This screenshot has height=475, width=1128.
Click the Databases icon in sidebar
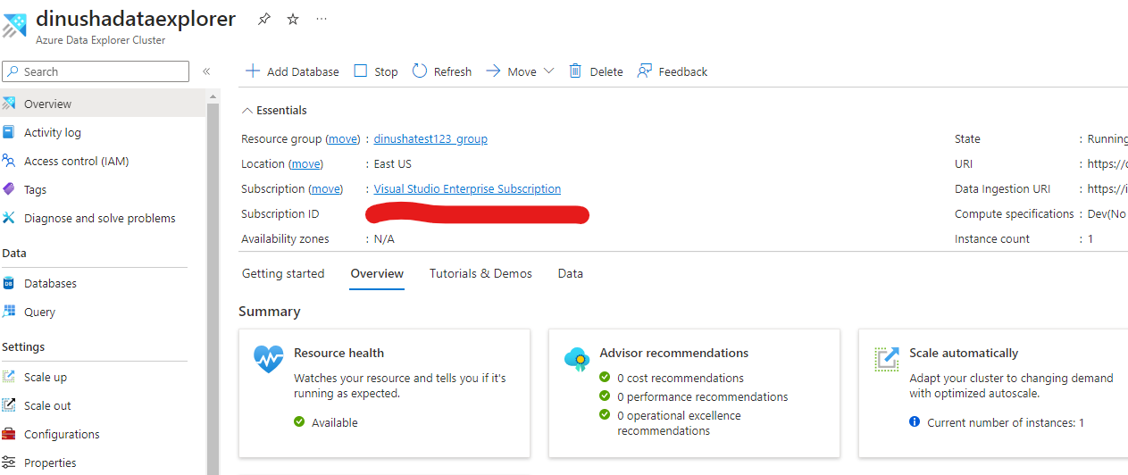tap(9, 283)
